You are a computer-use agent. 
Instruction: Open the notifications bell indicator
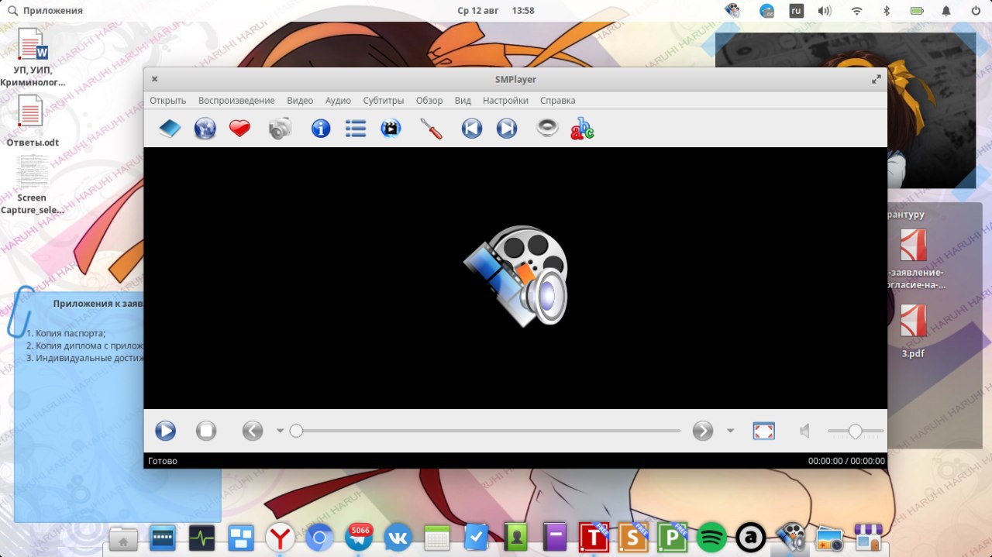click(946, 11)
